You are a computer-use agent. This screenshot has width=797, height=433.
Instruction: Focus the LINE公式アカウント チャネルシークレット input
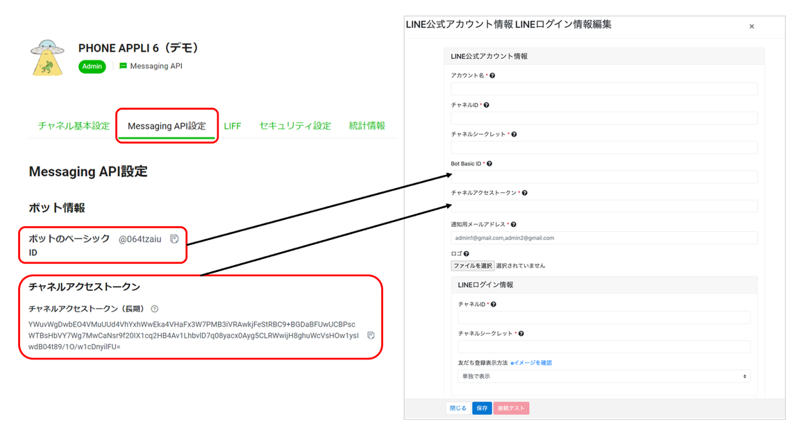coord(604,148)
